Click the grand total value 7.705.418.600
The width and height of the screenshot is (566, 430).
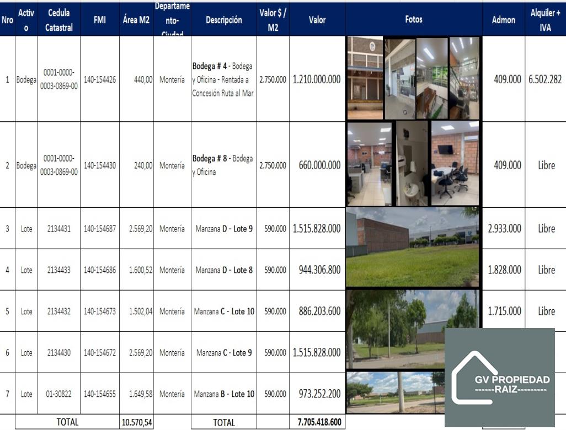point(319,422)
